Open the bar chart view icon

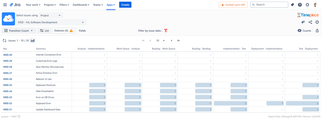click(x=33, y=40)
